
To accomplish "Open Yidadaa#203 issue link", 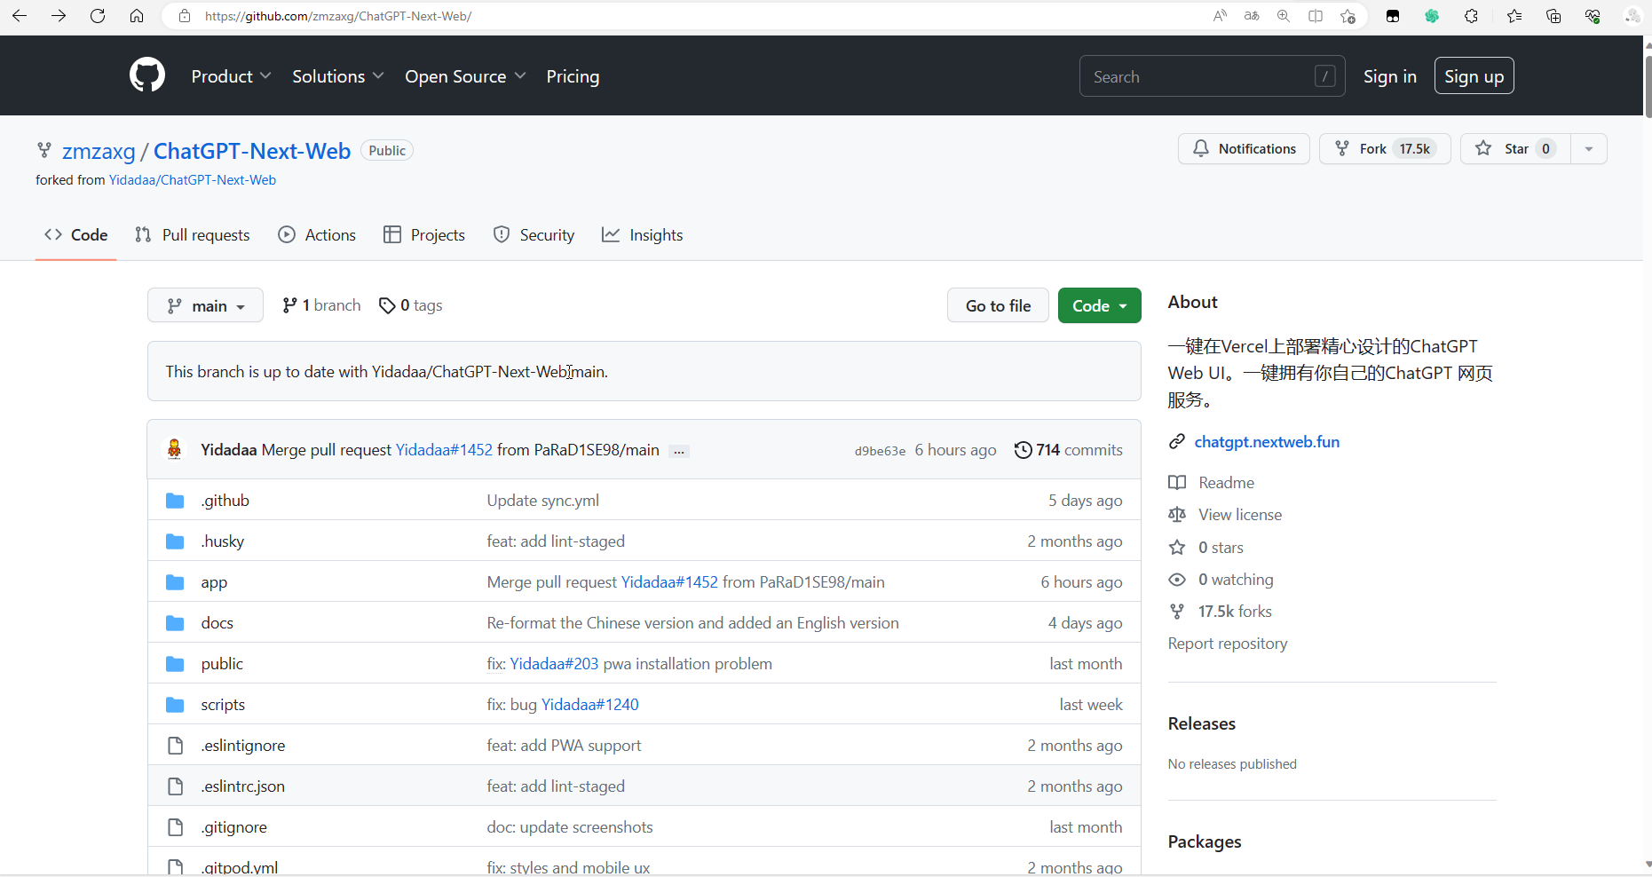I will (x=555, y=664).
